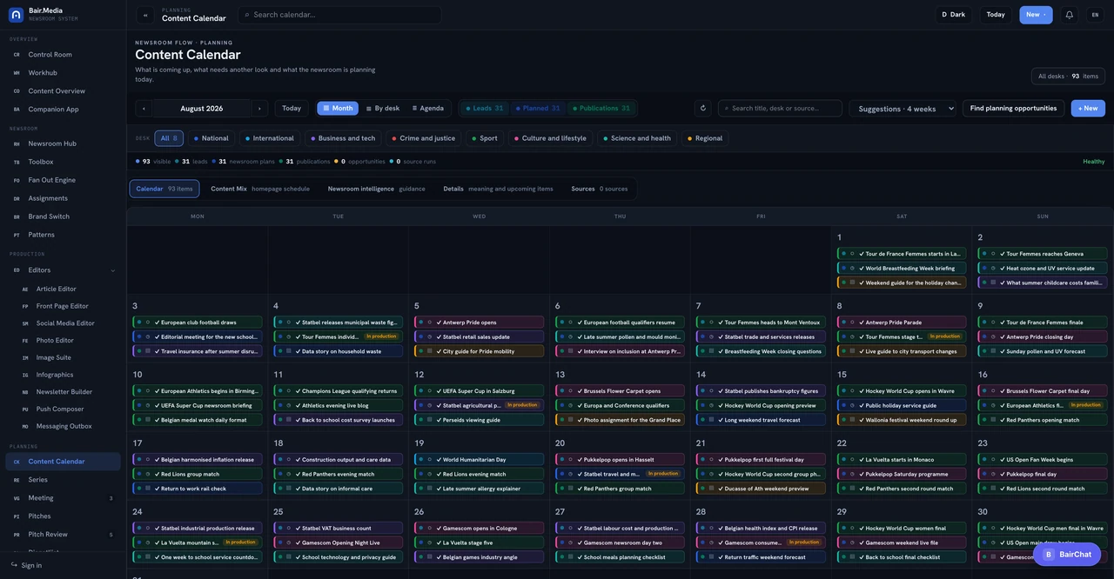Go to the previous month arrow
1114x579 pixels.
pyautogui.click(x=144, y=109)
